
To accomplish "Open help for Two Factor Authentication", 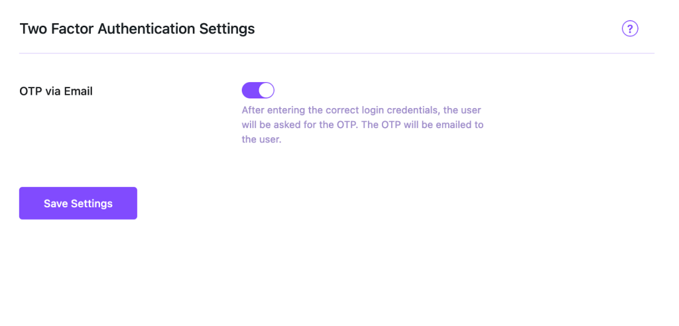I will (629, 28).
